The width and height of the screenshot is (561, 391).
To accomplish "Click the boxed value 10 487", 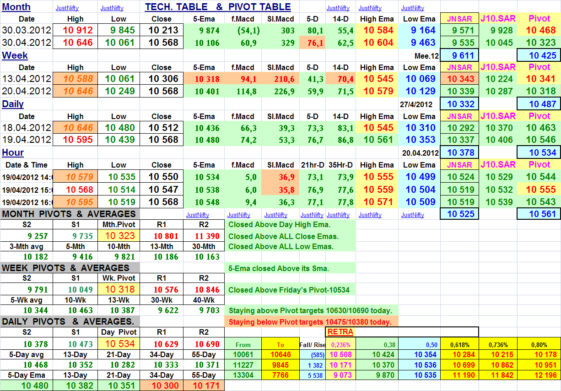I will pos(539,104).
